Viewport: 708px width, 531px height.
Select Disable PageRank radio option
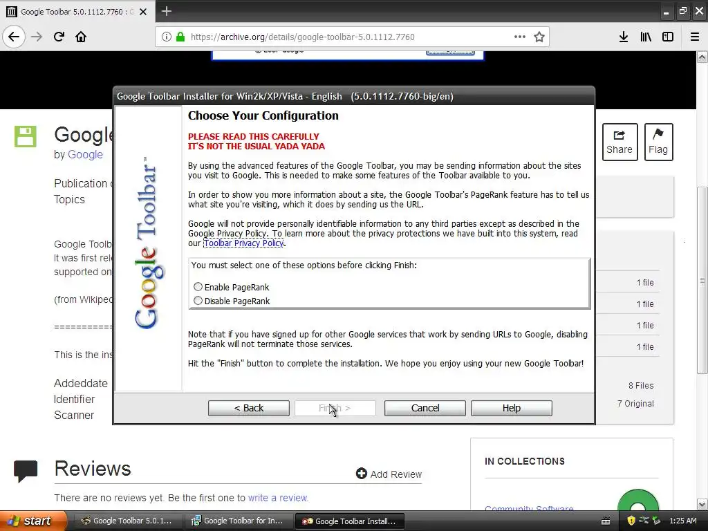pos(198,301)
